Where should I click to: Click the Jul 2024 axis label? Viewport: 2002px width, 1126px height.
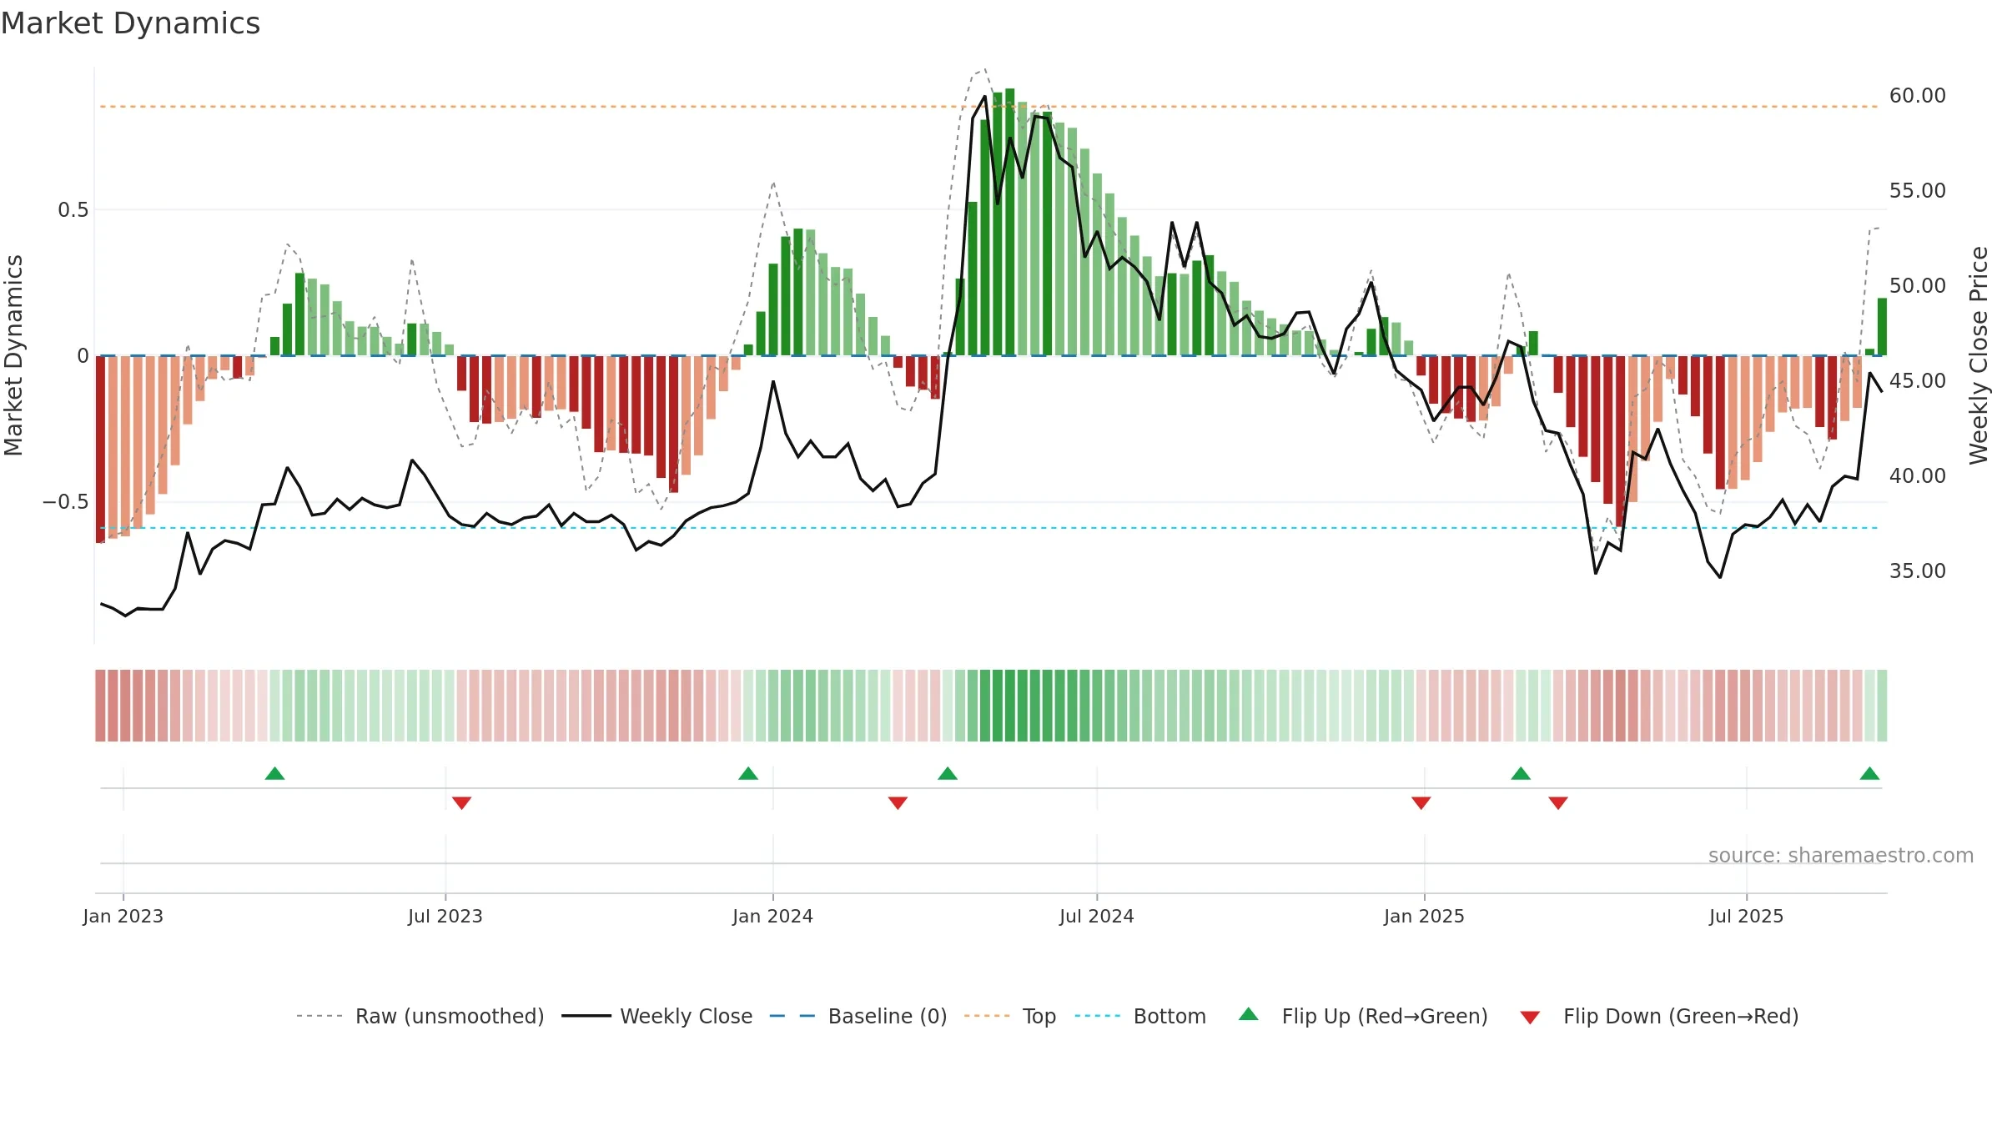tap(1097, 916)
